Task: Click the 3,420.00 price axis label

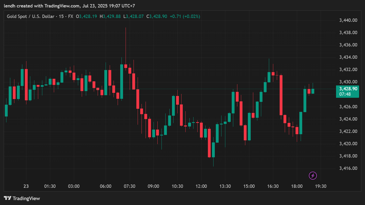Action: 348,144
